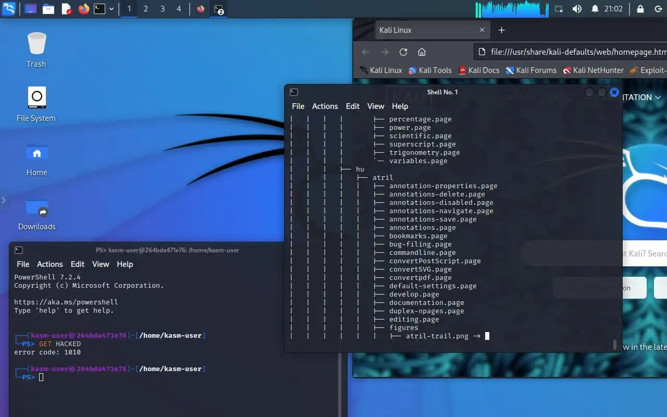Open File menu in PowerShell terminal

click(x=23, y=264)
